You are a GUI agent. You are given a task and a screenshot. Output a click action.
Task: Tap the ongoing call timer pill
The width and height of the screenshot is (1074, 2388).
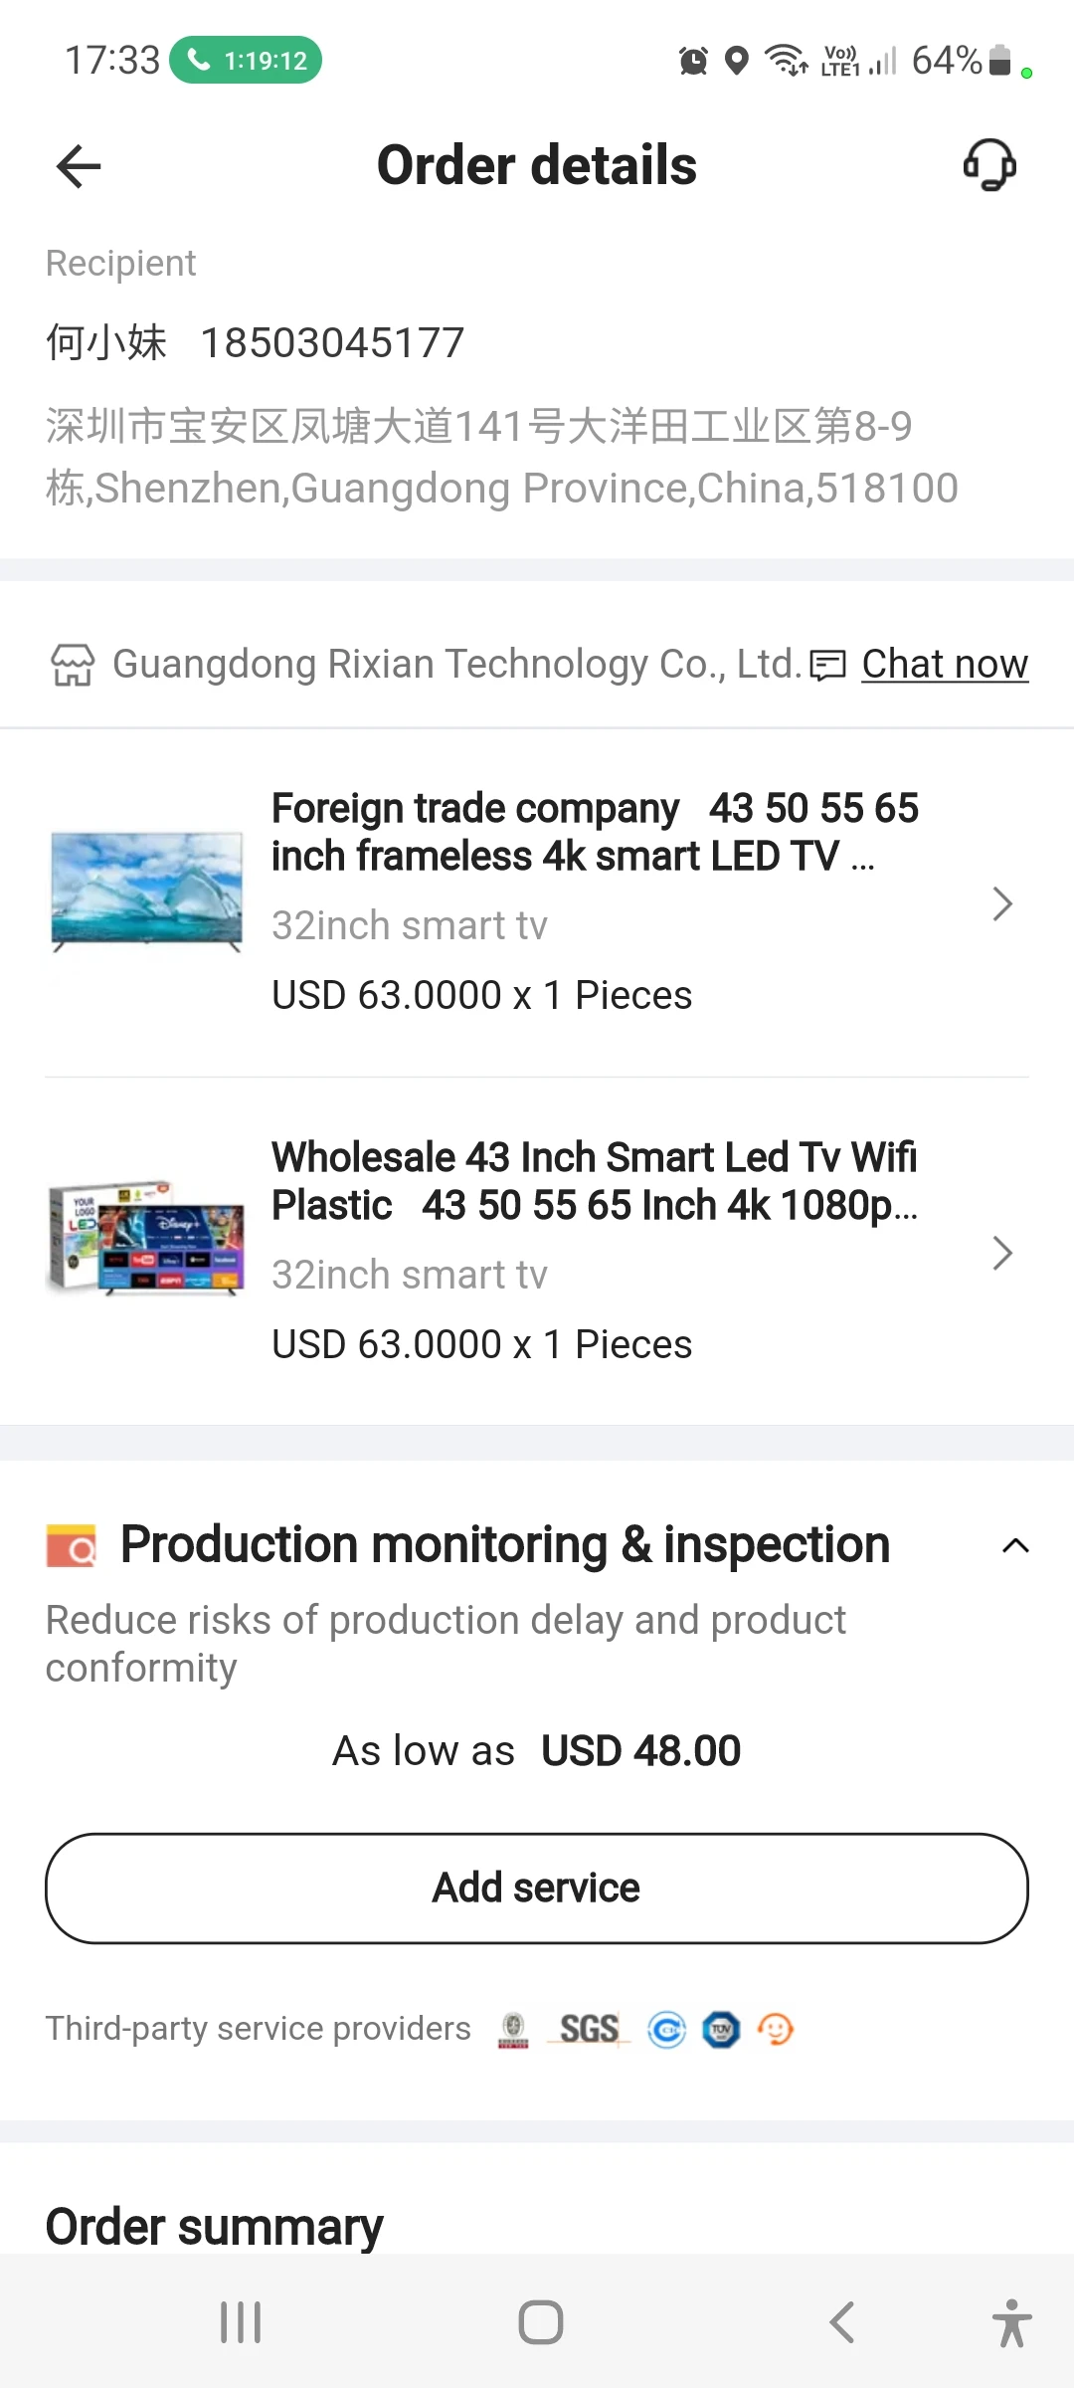[x=246, y=61]
